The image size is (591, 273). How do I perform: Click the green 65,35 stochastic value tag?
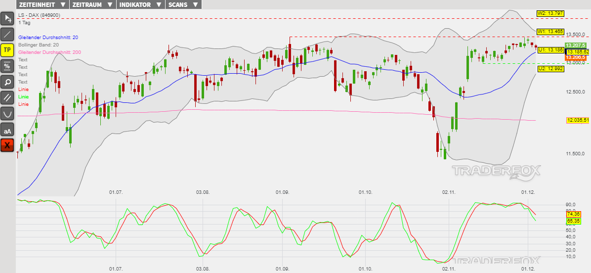coord(573,221)
